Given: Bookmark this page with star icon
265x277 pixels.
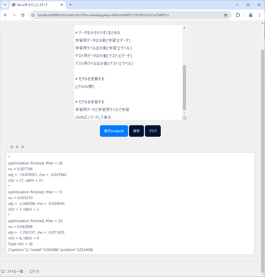Looking at the screenshot, I should click(x=225, y=15).
